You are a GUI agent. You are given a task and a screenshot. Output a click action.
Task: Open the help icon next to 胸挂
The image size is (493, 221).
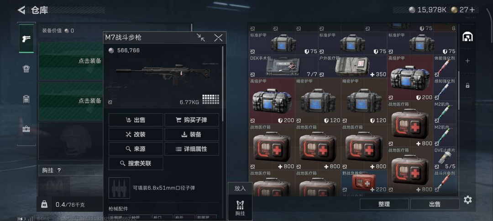(x=59, y=170)
